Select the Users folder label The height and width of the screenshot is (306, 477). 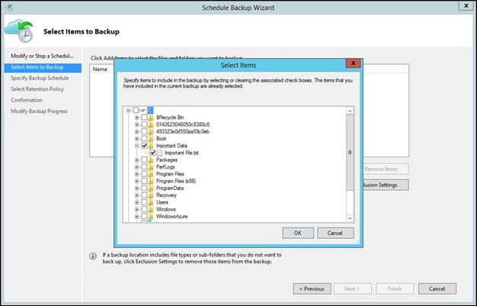pos(162,202)
